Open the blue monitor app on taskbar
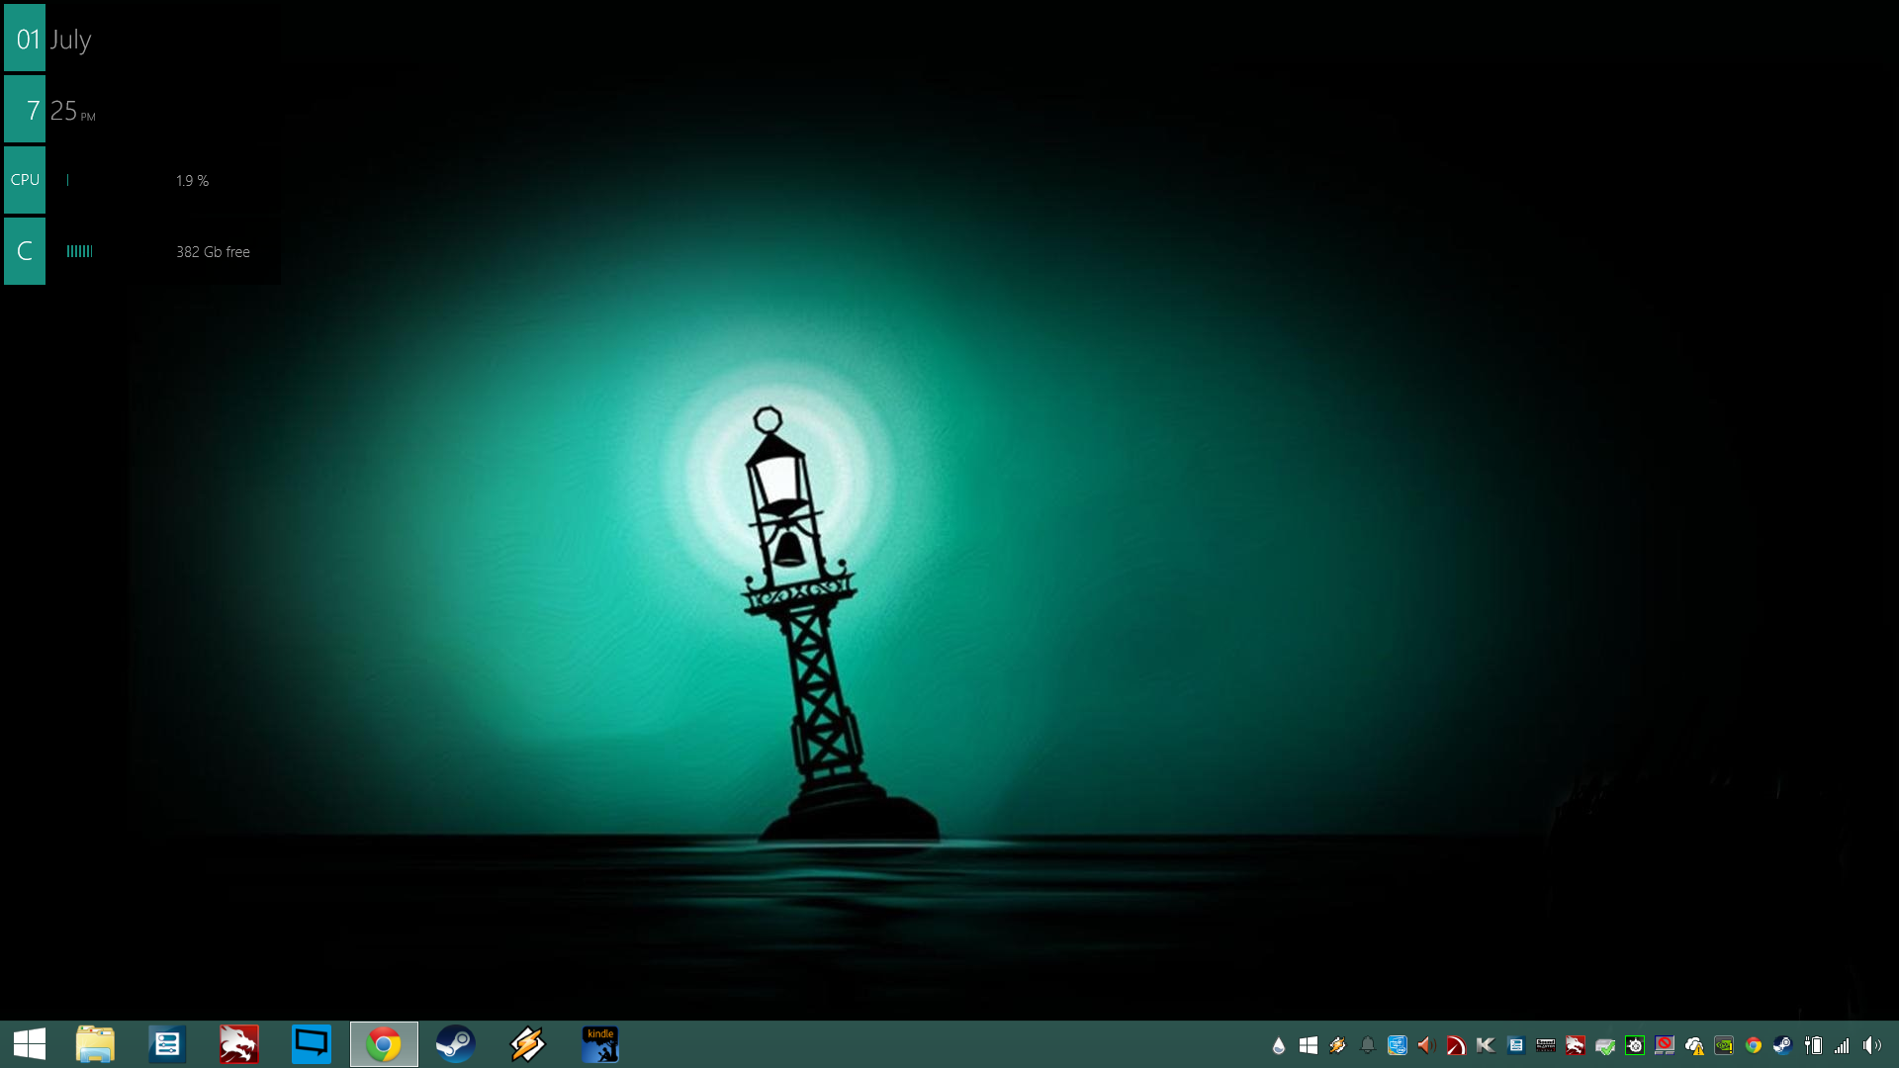 (312, 1044)
